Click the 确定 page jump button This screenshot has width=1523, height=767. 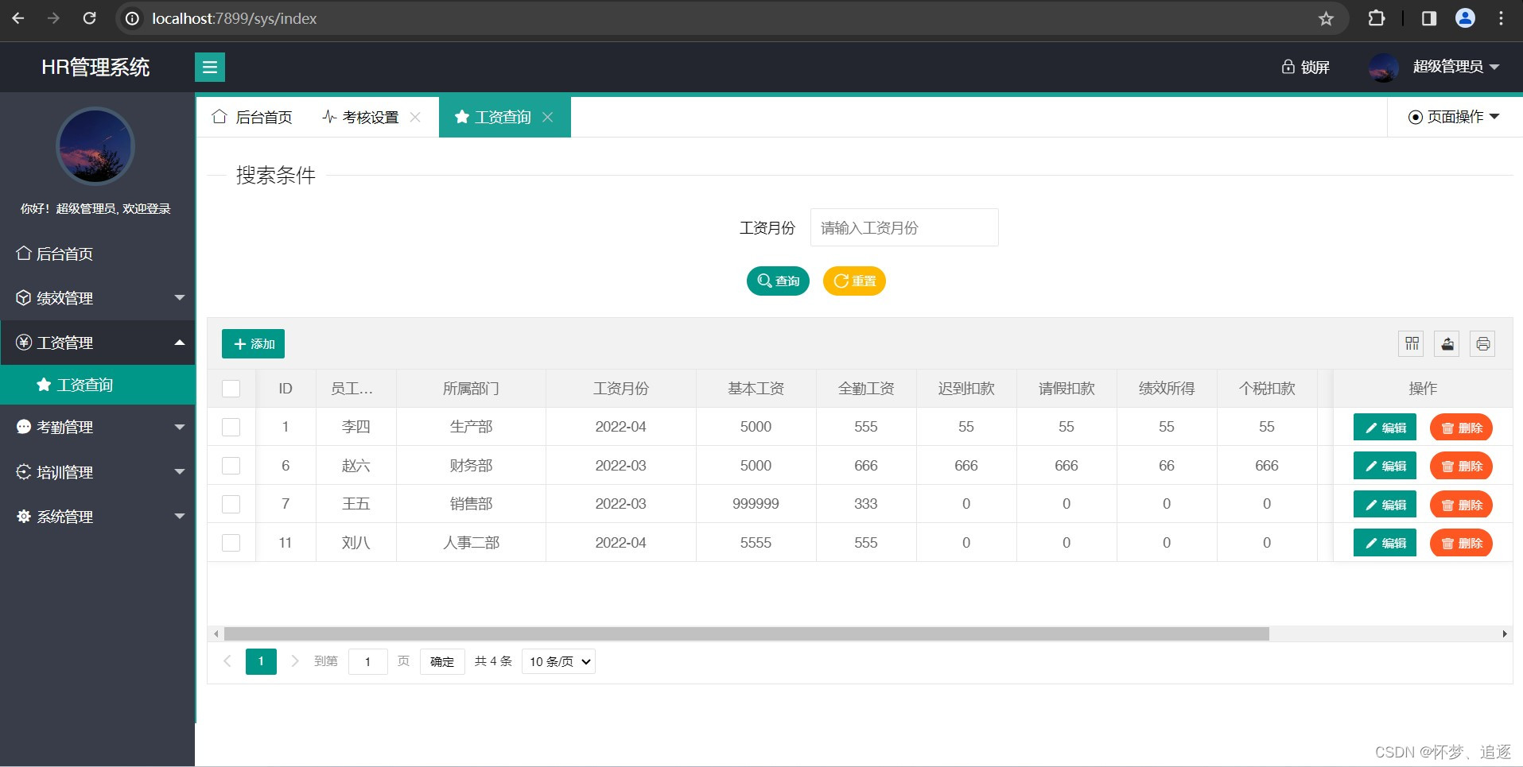click(442, 661)
